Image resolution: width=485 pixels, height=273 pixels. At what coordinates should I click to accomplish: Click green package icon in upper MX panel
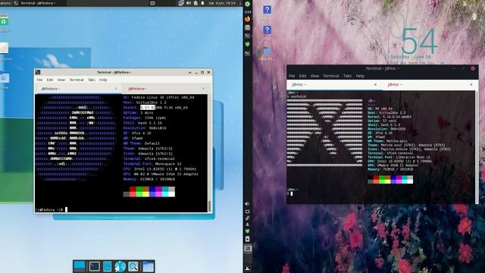click(248, 44)
